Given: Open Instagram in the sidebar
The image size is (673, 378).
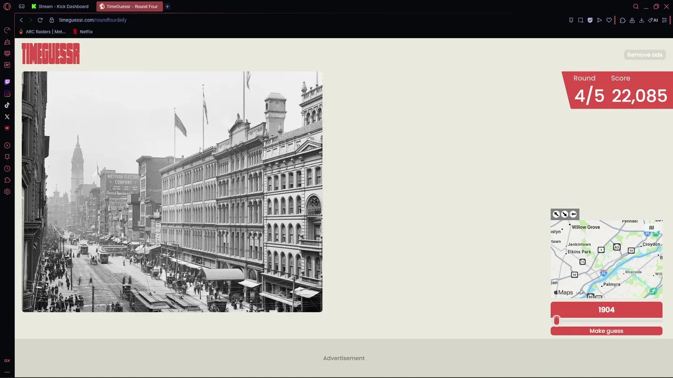Looking at the screenshot, I should click(7, 93).
